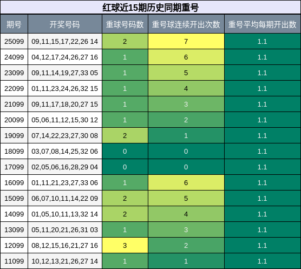Click the 重球号码数 column header
The height and width of the screenshot is (269, 301).
pyautogui.click(x=125, y=24)
